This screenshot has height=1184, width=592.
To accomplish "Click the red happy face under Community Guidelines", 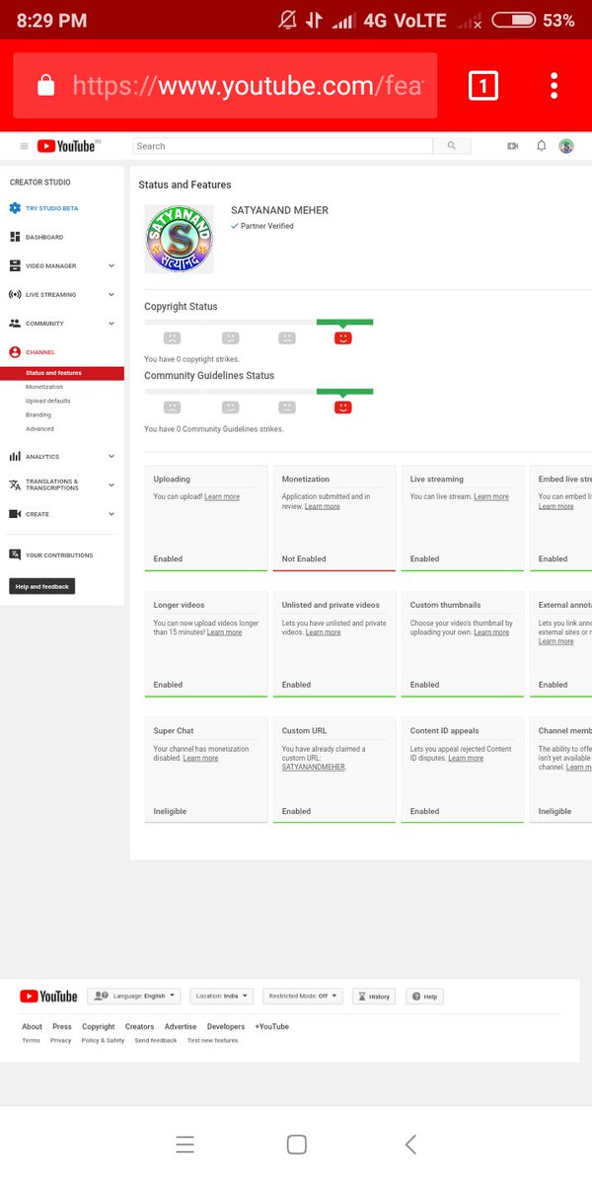I will [343, 407].
